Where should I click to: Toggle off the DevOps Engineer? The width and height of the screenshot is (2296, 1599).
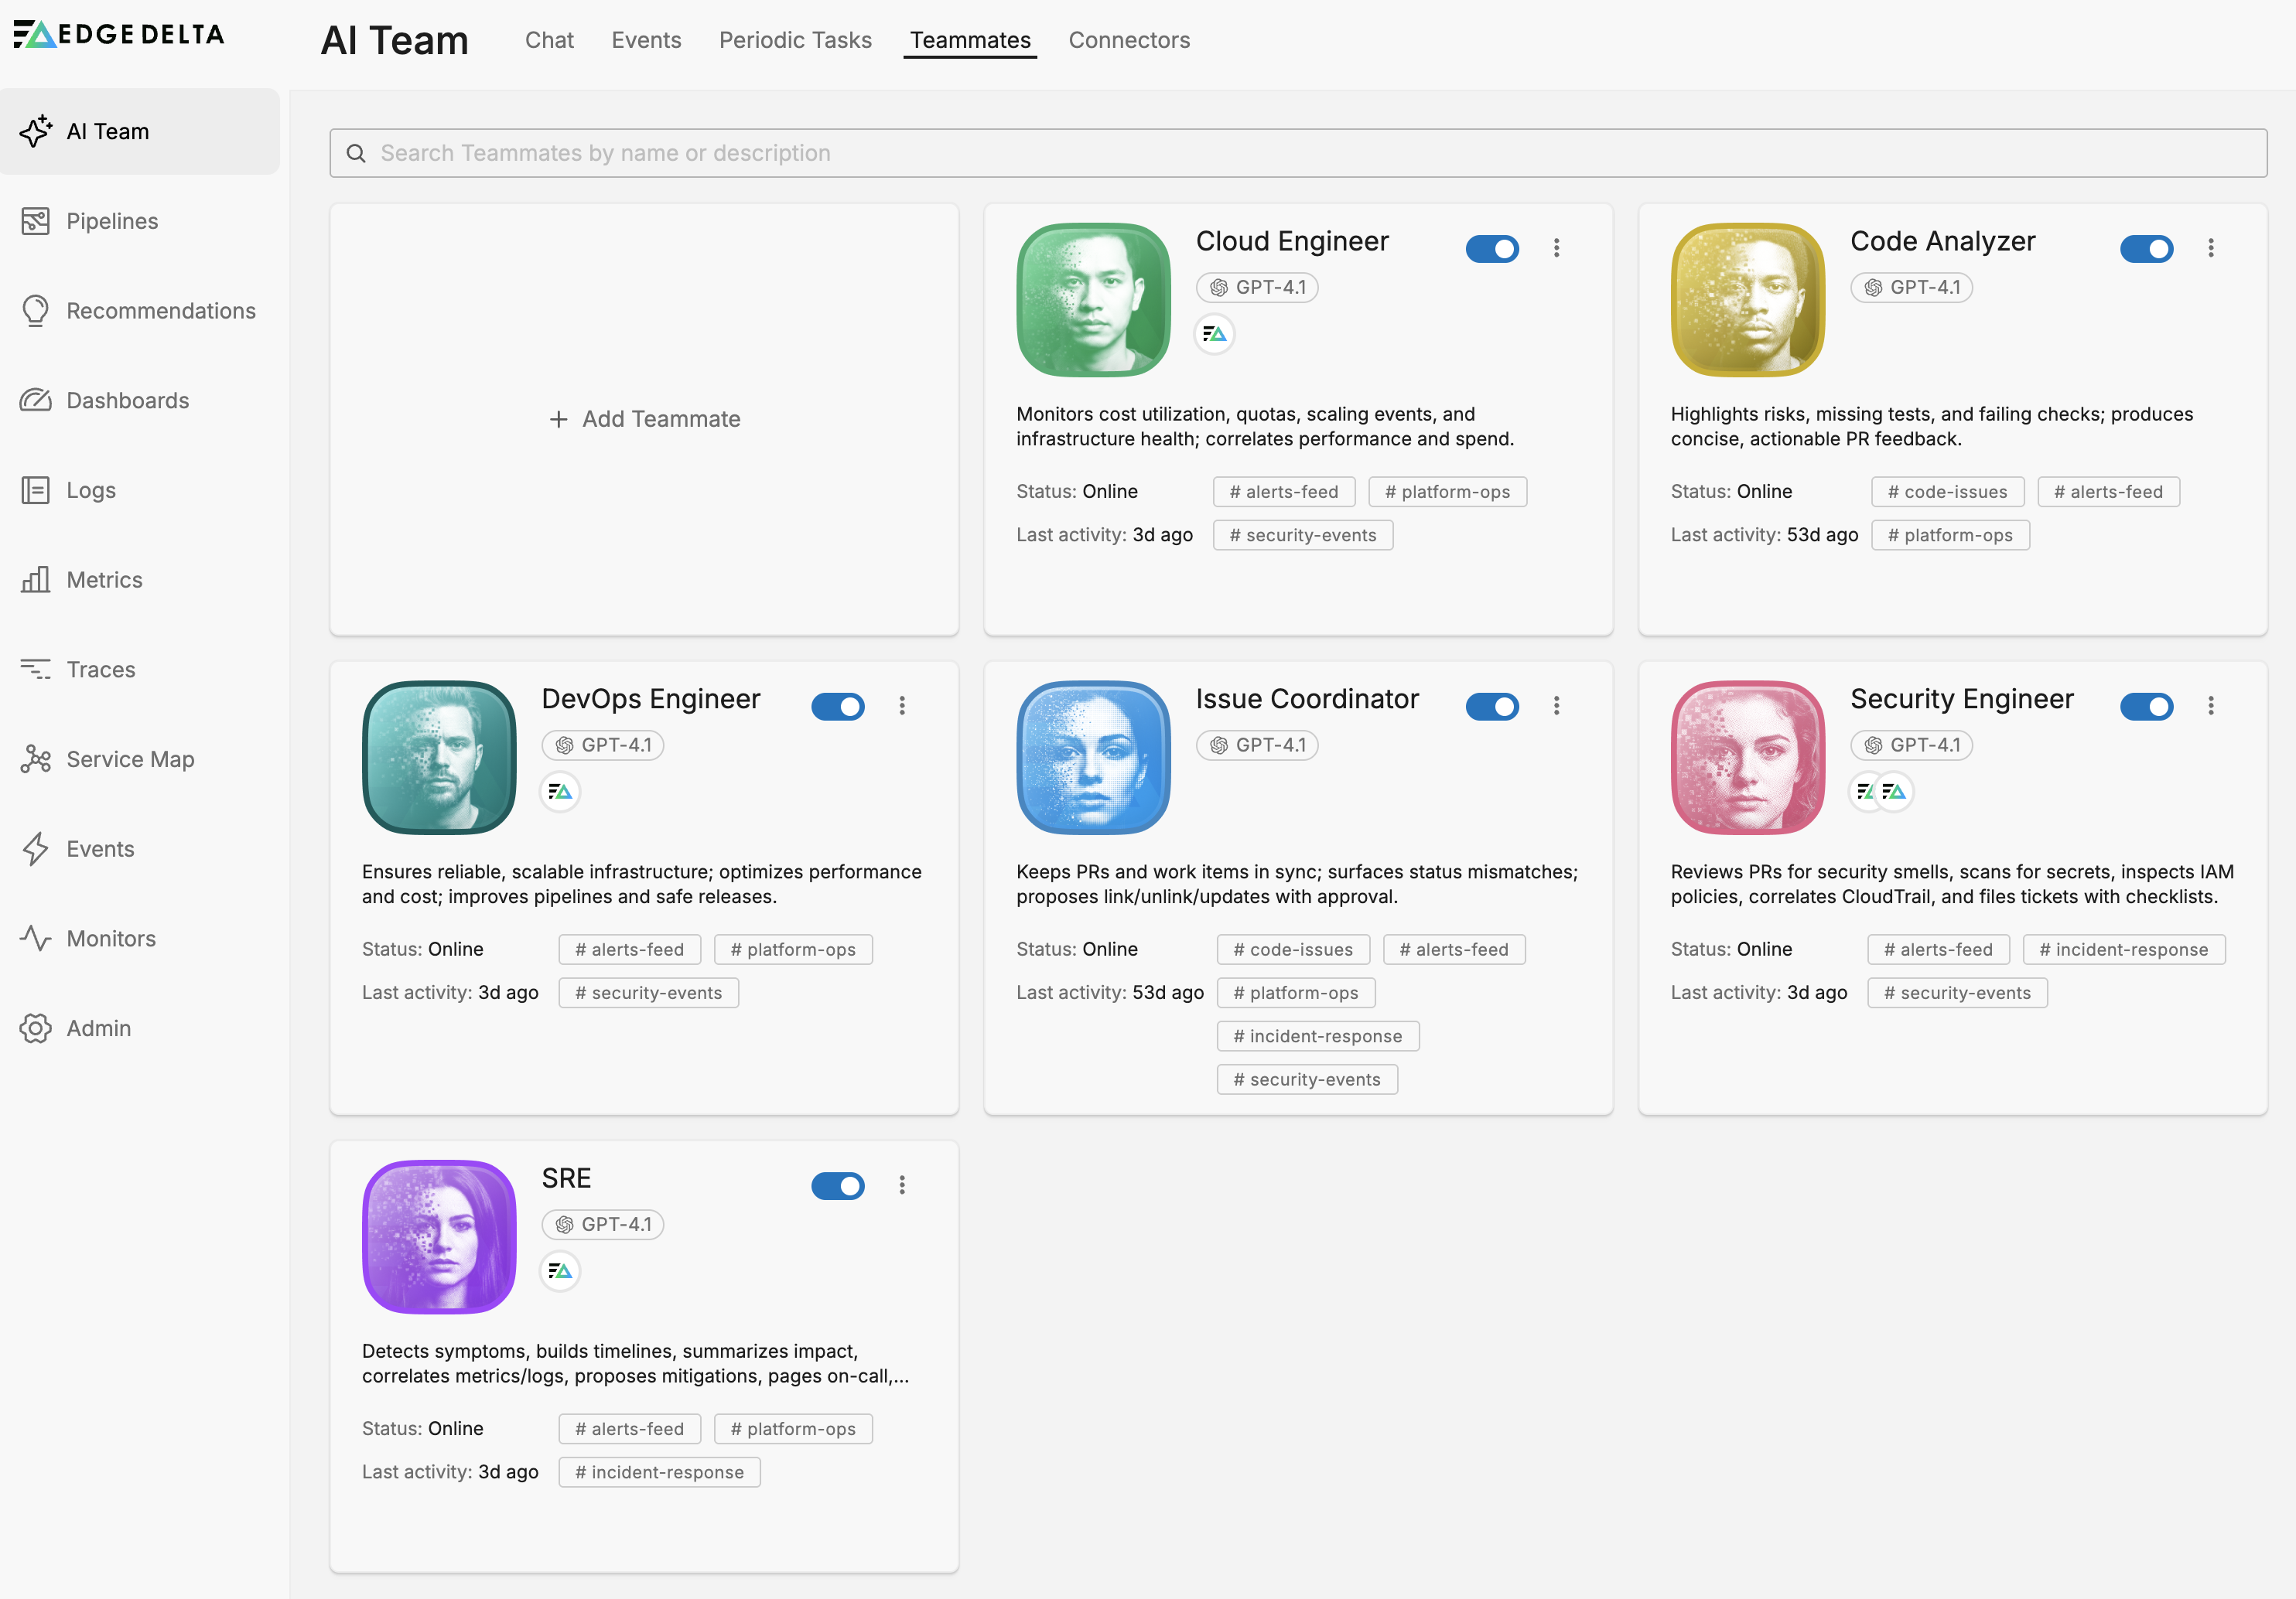pyautogui.click(x=838, y=707)
